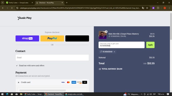The height and width of the screenshot is (96, 172).
Task: Open the Windows Start menu
Action: [x=2, y=94]
